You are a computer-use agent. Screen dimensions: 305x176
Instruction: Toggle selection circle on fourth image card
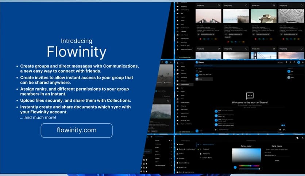click(x=301, y=5)
